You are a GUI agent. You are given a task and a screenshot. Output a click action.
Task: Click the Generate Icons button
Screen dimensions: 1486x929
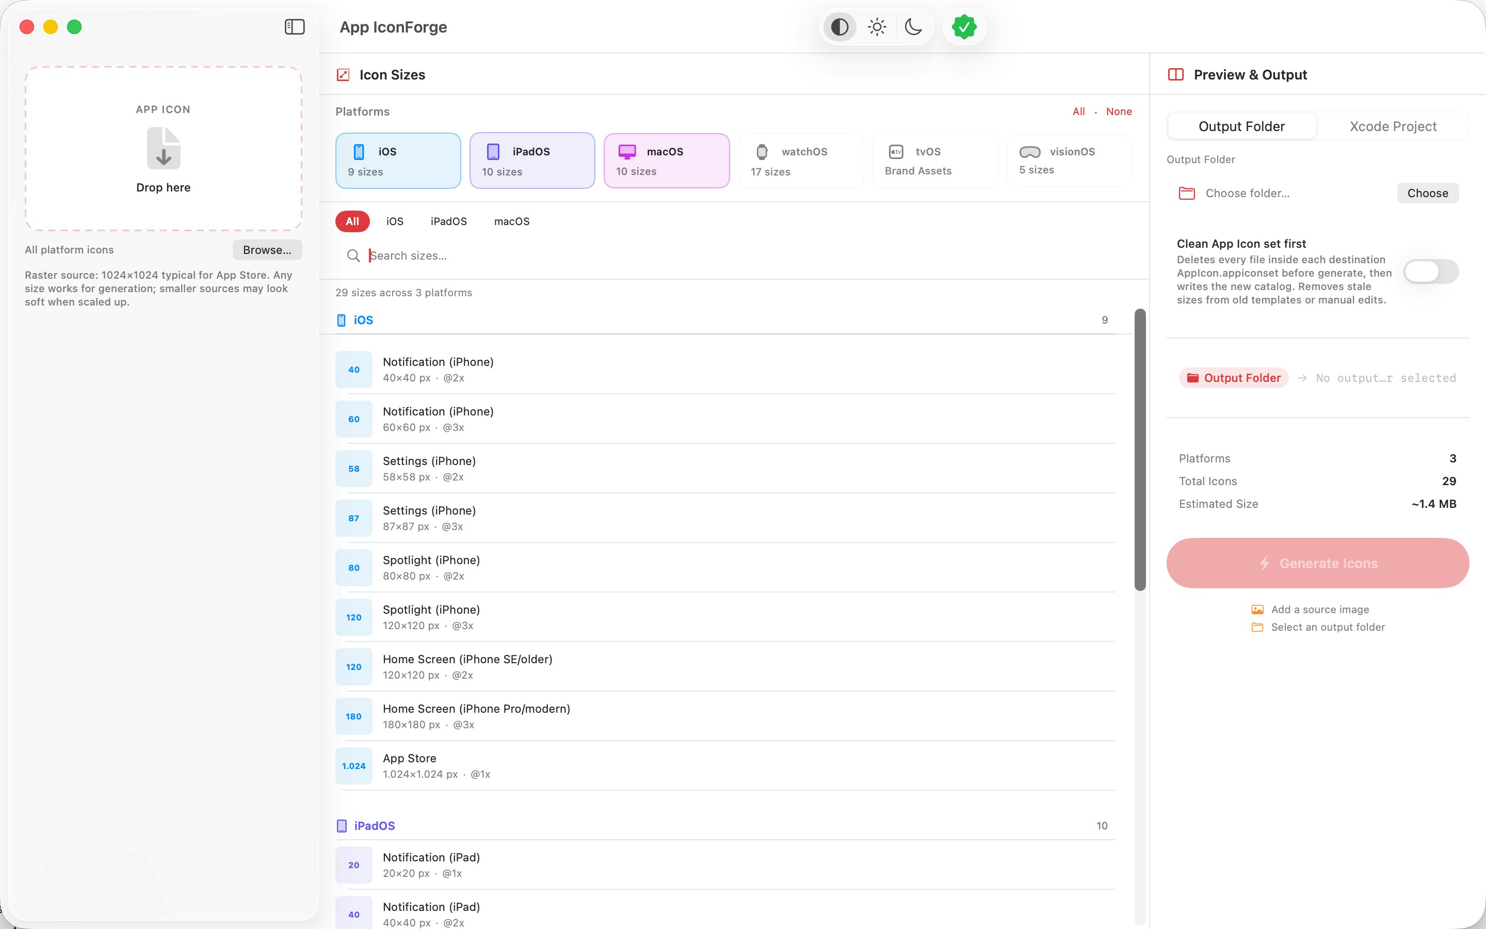pyautogui.click(x=1318, y=564)
